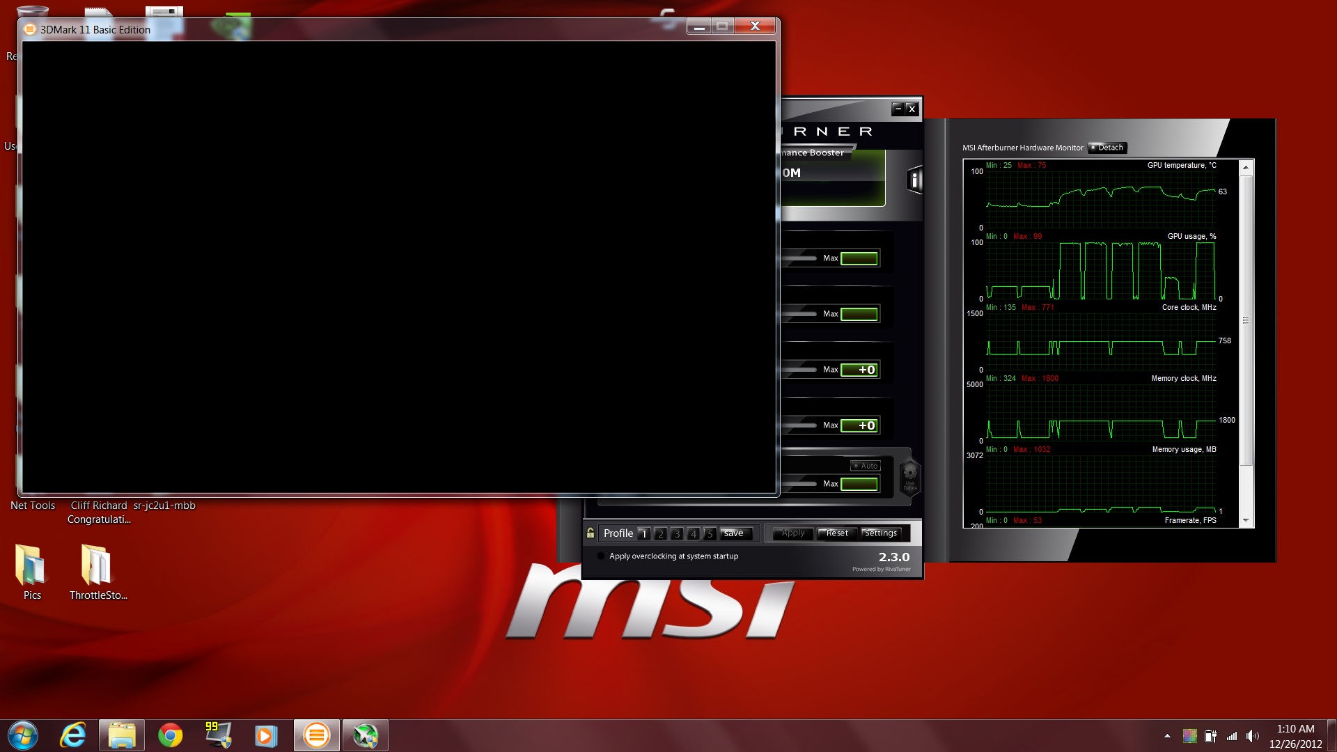This screenshot has width=1337, height=752.
Task: Toggle the fan speed Auto button
Action: click(866, 466)
